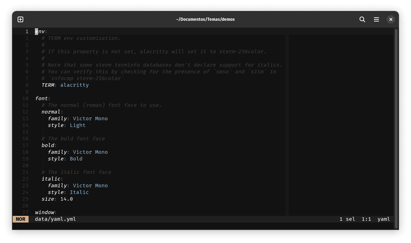Open the terminal search icon
The width and height of the screenshot is (411, 243).
362,19
